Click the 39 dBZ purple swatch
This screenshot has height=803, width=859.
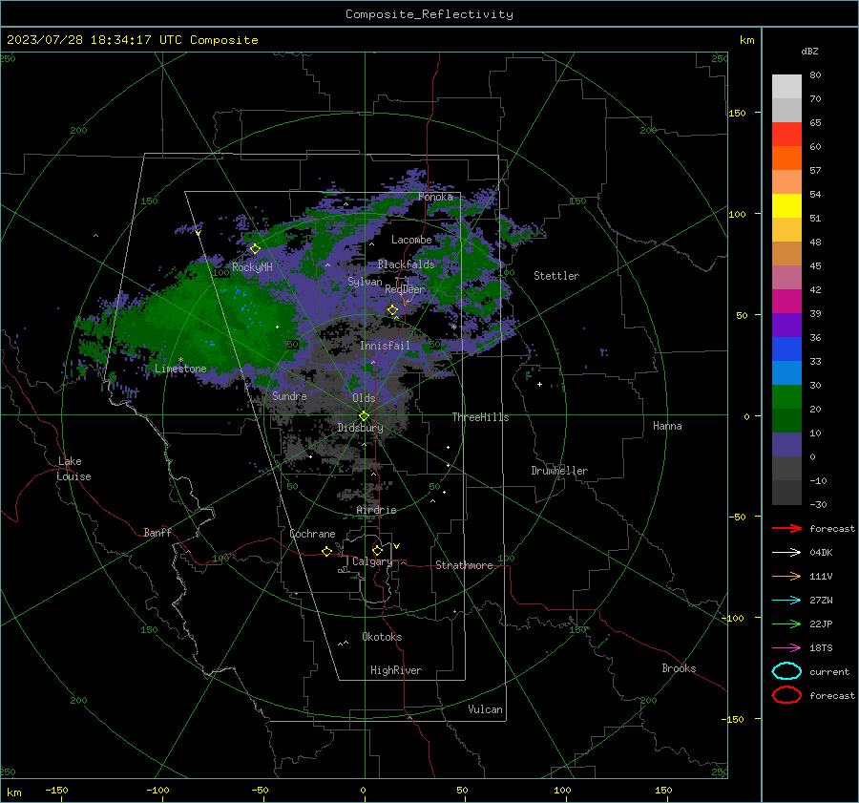(786, 325)
